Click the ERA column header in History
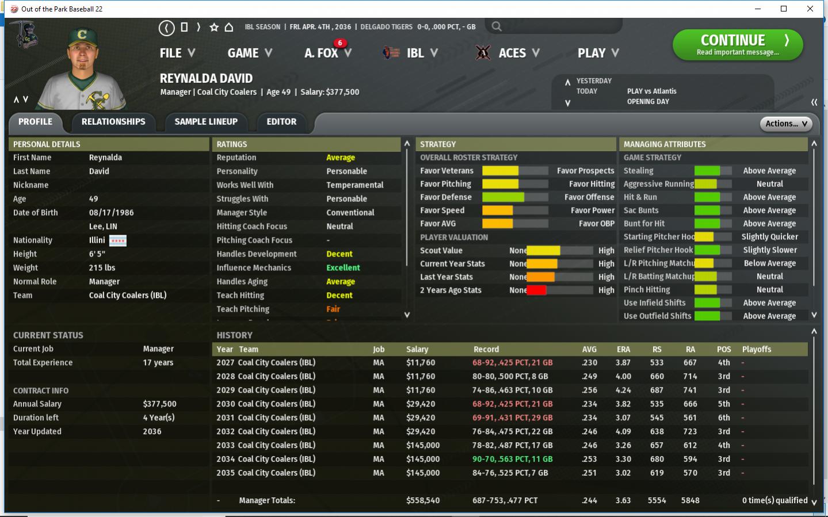The image size is (828, 517). pyautogui.click(x=623, y=349)
